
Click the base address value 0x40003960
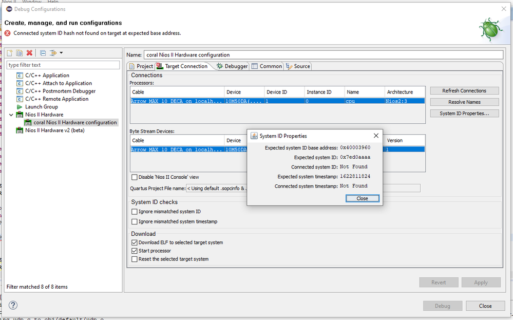pyautogui.click(x=355, y=147)
